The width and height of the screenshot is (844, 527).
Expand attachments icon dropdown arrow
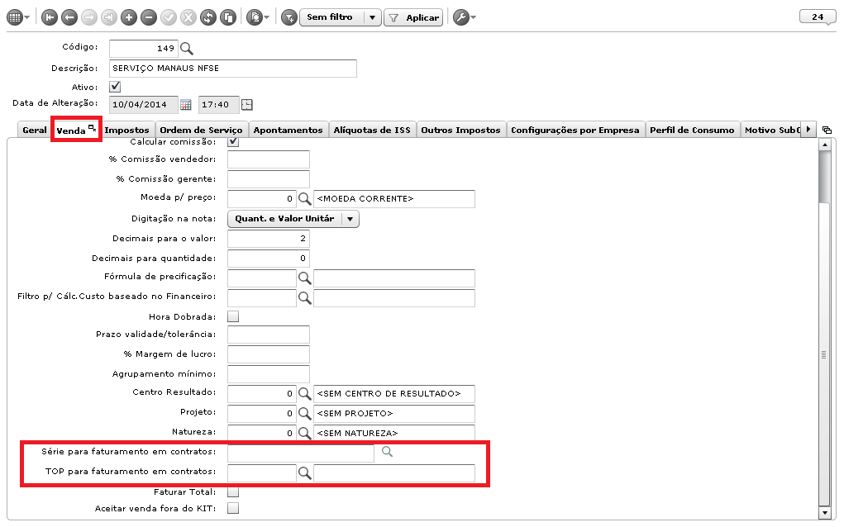[x=266, y=17]
